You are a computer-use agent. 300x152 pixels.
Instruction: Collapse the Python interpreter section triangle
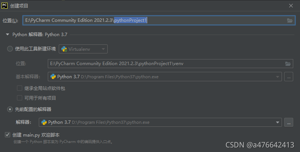click(x=8, y=35)
